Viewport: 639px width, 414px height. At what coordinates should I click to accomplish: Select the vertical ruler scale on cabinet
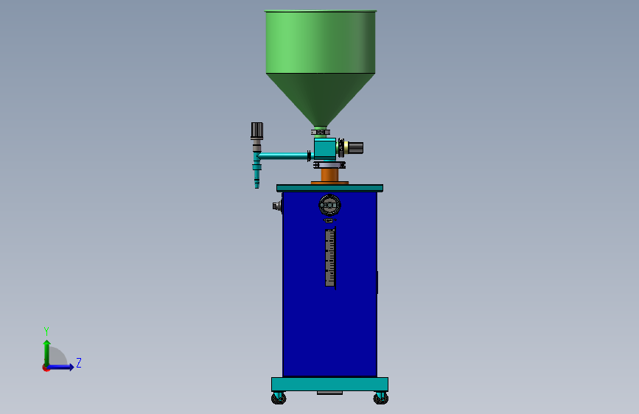[x=330, y=258]
